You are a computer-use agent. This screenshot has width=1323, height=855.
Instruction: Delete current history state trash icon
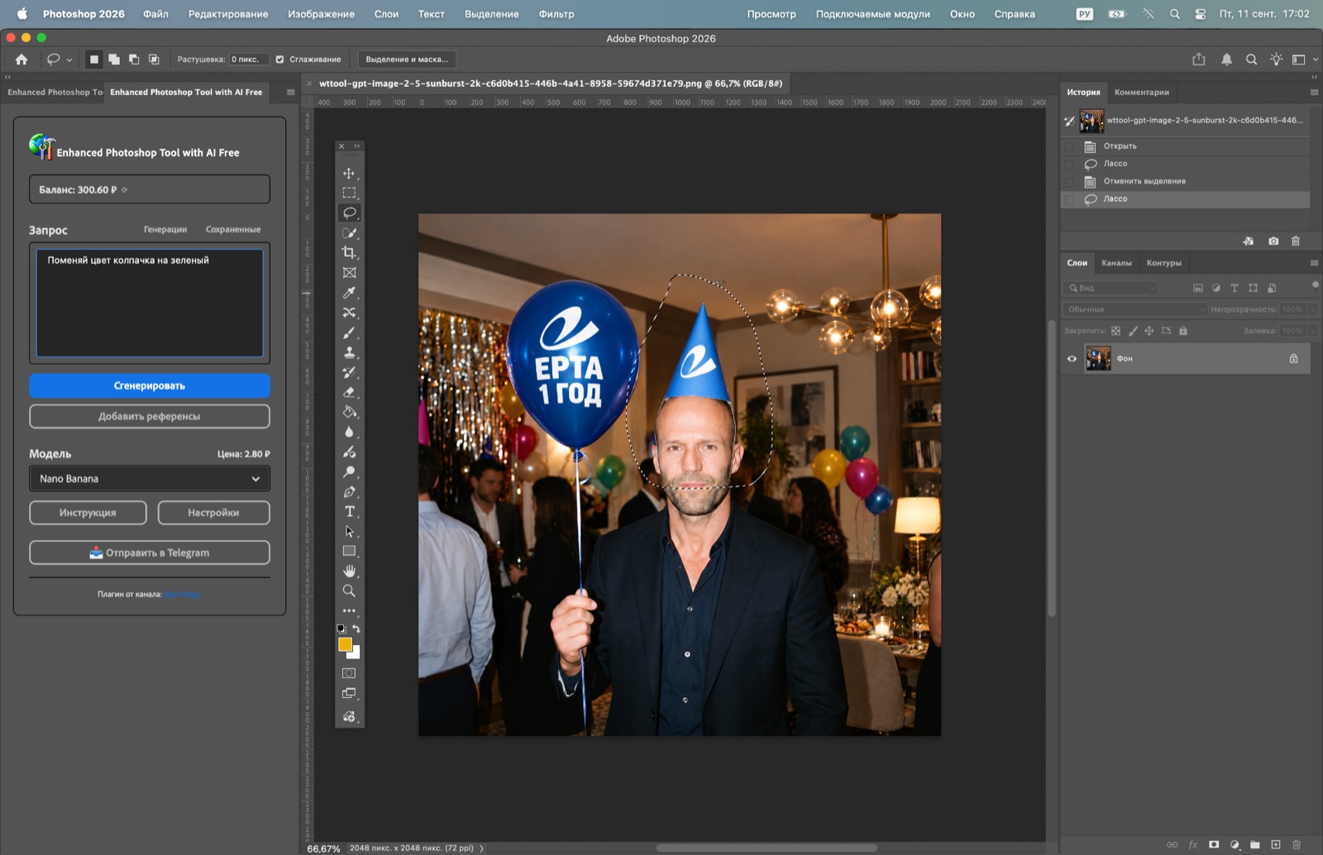click(x=1296, y=241)
